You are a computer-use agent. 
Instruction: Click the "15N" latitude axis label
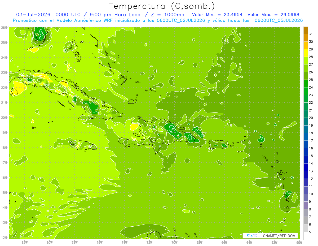tap(4, 192)
